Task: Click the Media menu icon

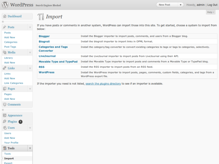Action: 5,53
